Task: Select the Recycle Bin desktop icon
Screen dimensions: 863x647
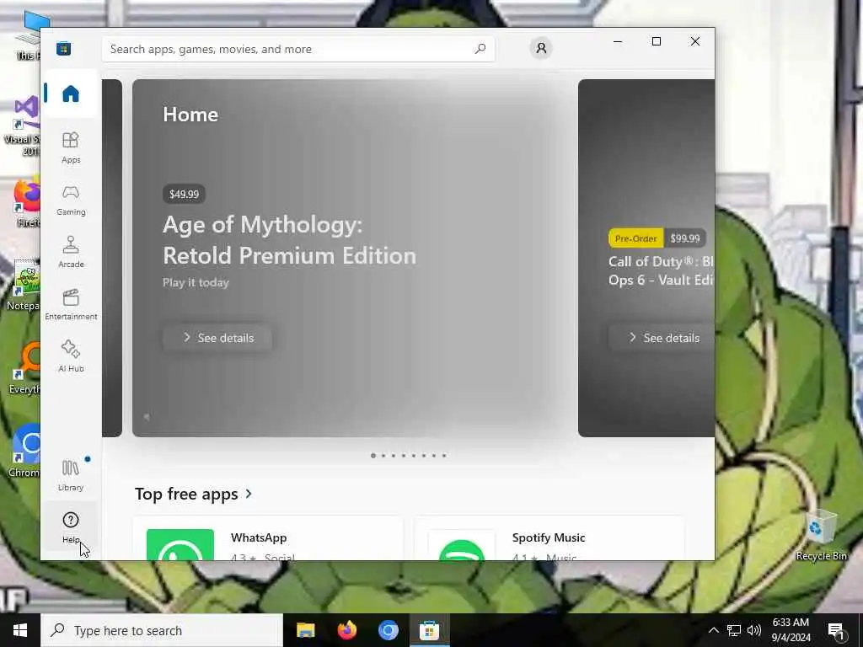Action: click(x=821, y=536)
